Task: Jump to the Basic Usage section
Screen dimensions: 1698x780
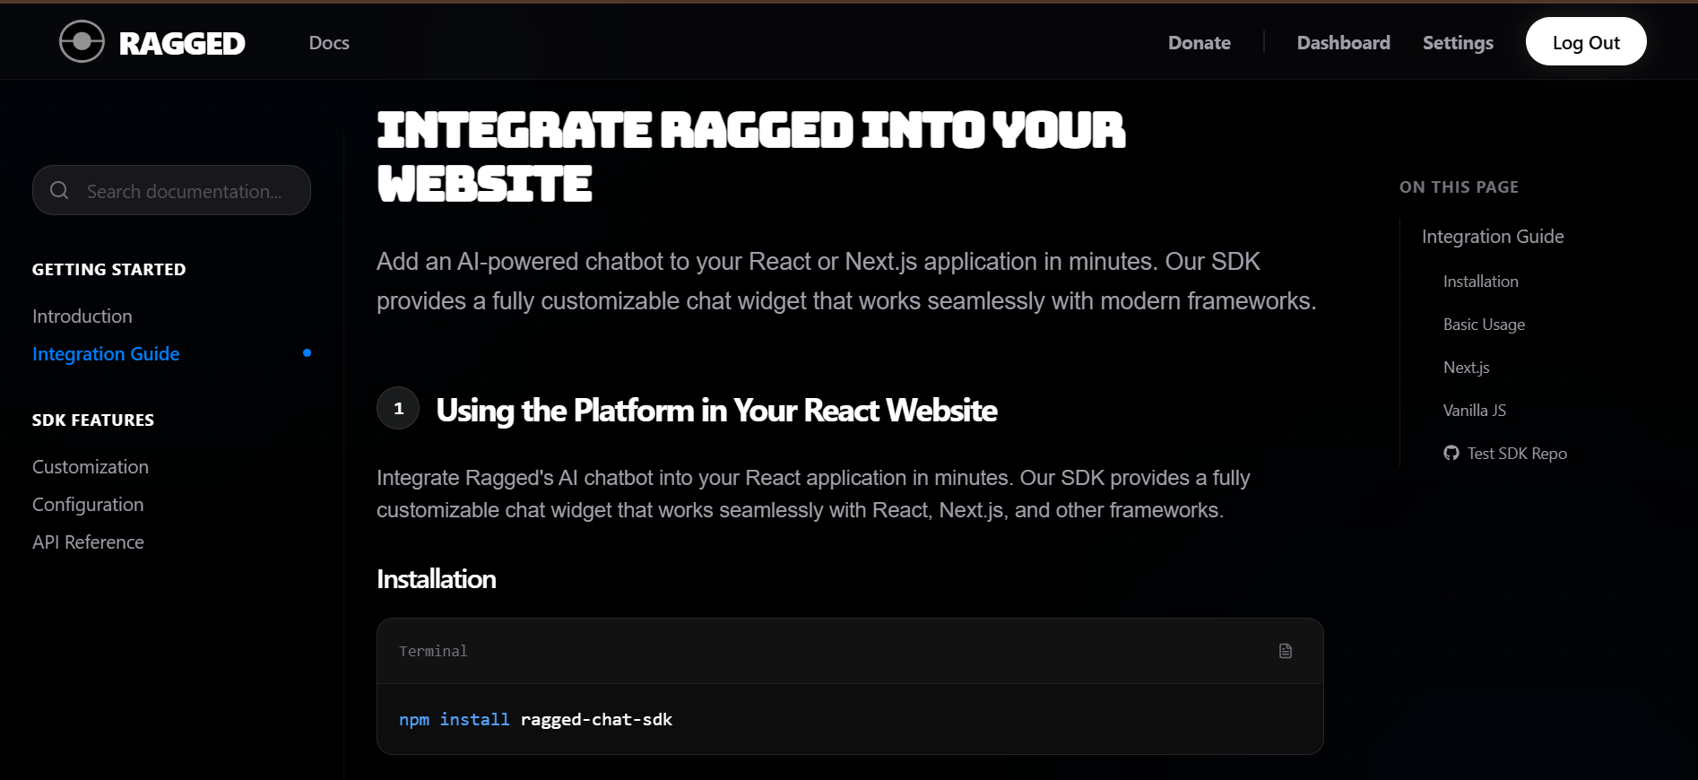Action: pos(1484,324)
